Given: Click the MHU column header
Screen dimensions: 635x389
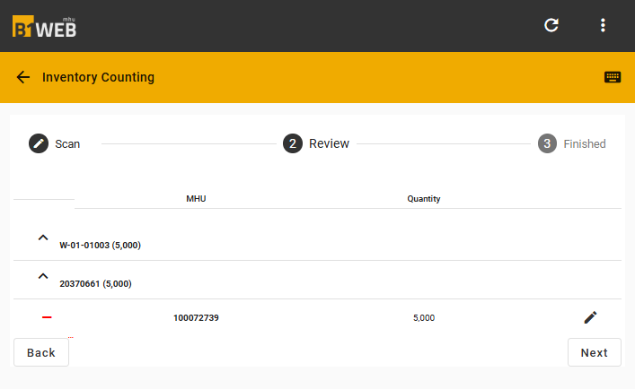Looking at the screenshot, I should (196, 199).
